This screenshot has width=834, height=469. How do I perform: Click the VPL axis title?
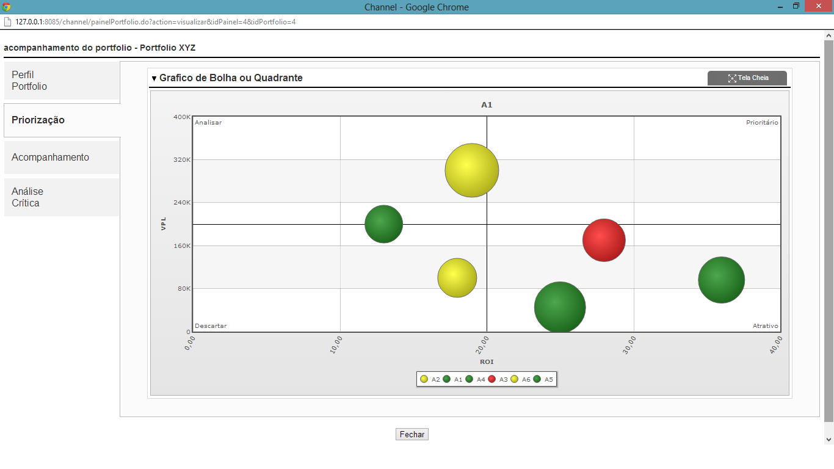(x=164, y=224)
